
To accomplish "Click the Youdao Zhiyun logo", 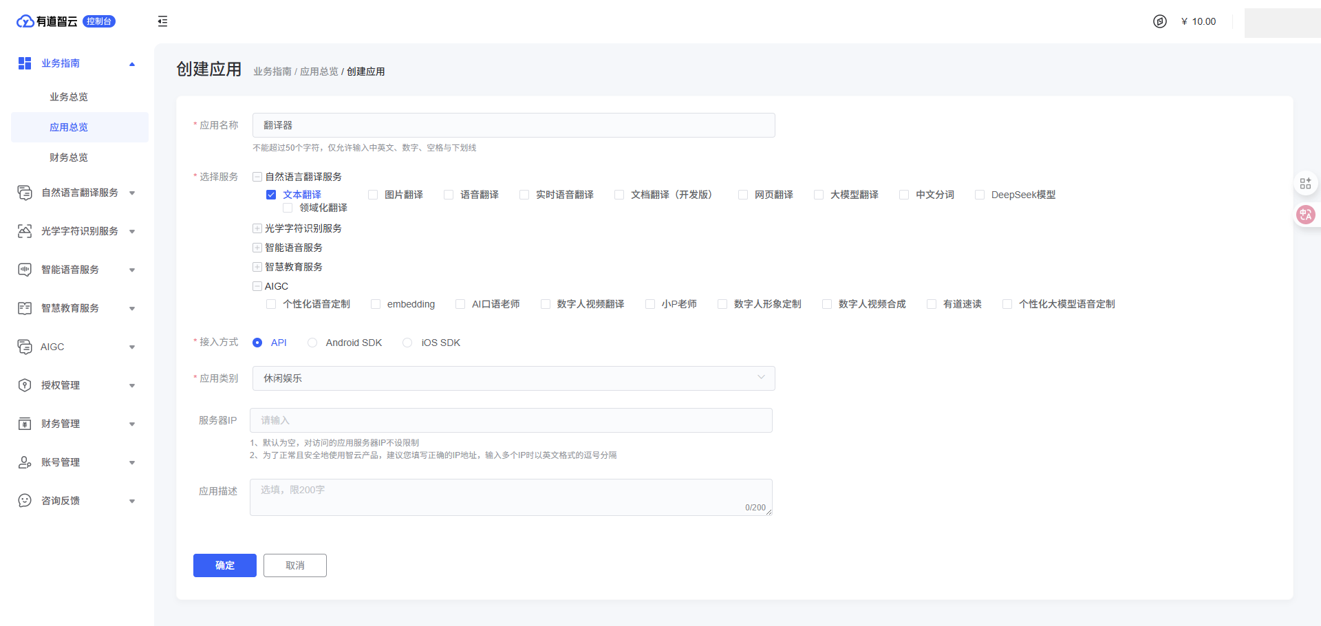I will click(x=47, y=21).
